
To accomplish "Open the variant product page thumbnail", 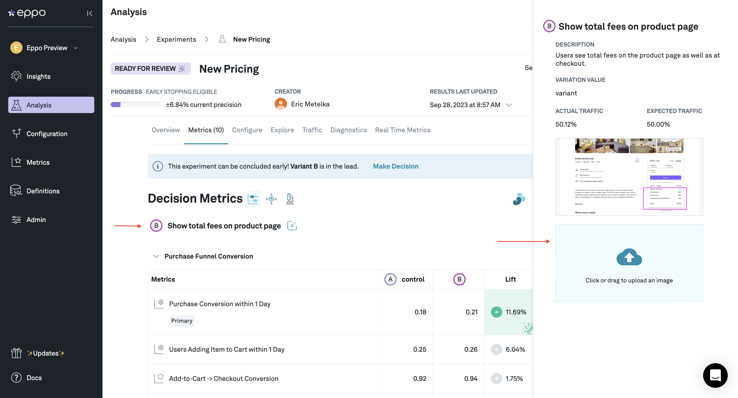I will [x=629, y=177].
